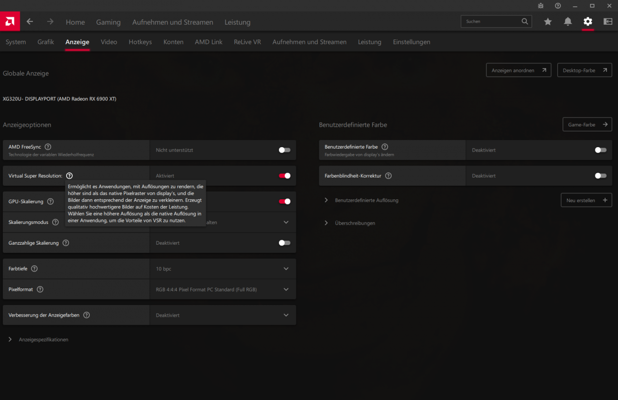
Task: Disable Virtual Super Resolution switch
Action: [284, 176]
